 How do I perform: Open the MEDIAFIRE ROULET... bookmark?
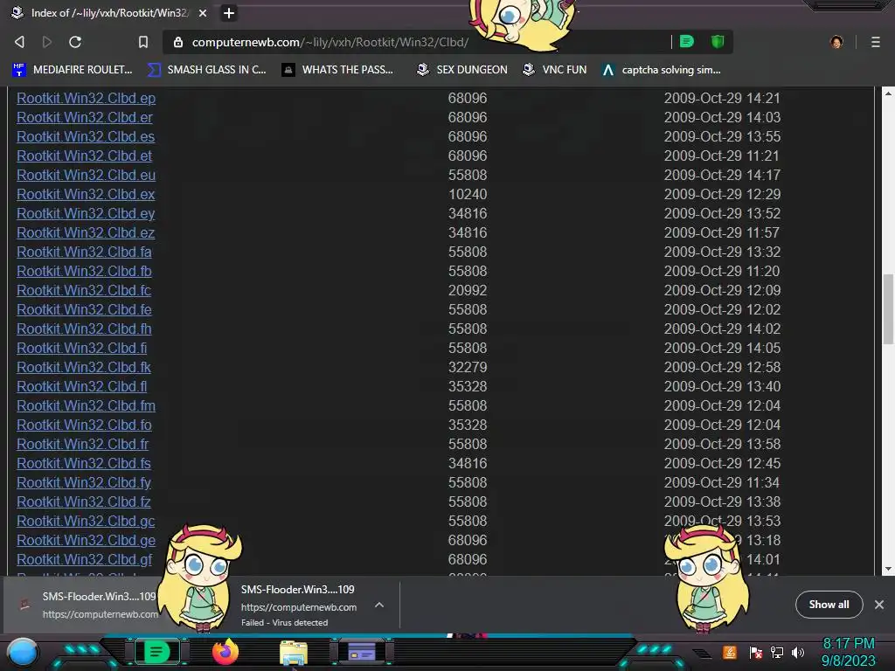coord(72,70)
